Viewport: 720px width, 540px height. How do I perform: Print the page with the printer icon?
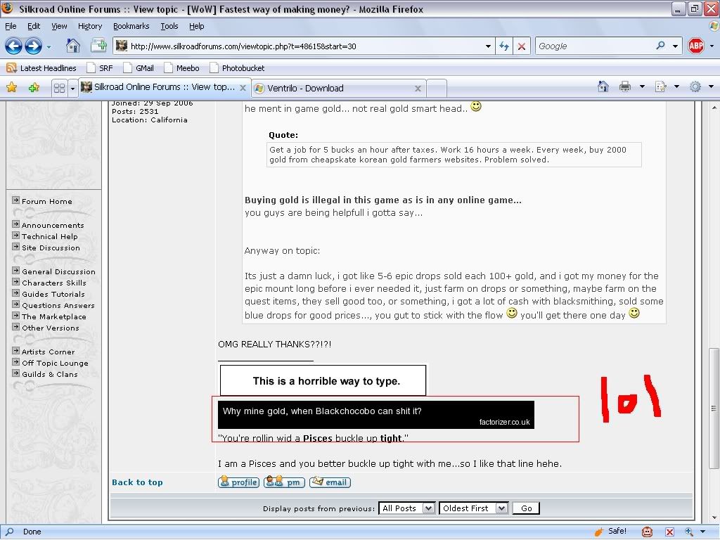click(x=625, y=86)
